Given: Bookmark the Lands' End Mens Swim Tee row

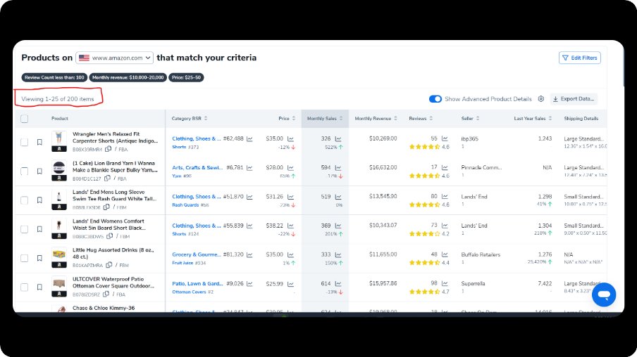Looking at the screenshot, I should coord(39,200).
